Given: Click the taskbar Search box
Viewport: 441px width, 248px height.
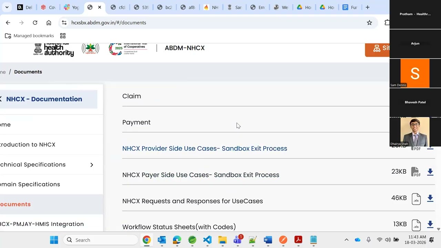Looking at the screenshot, I should (x=101, y=240).
